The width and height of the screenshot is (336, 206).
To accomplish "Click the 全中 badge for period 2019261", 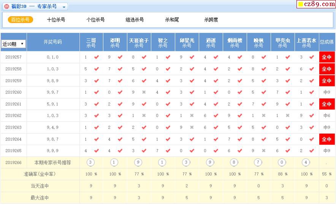I will point(327,104).
